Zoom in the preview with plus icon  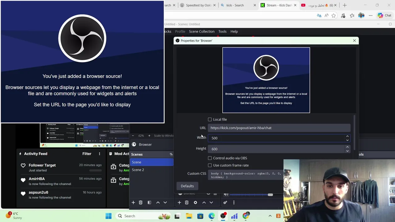pyautogui.click(x=149, y=136)
